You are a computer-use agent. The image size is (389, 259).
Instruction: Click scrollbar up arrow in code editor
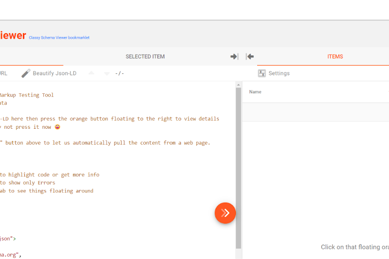238,85
